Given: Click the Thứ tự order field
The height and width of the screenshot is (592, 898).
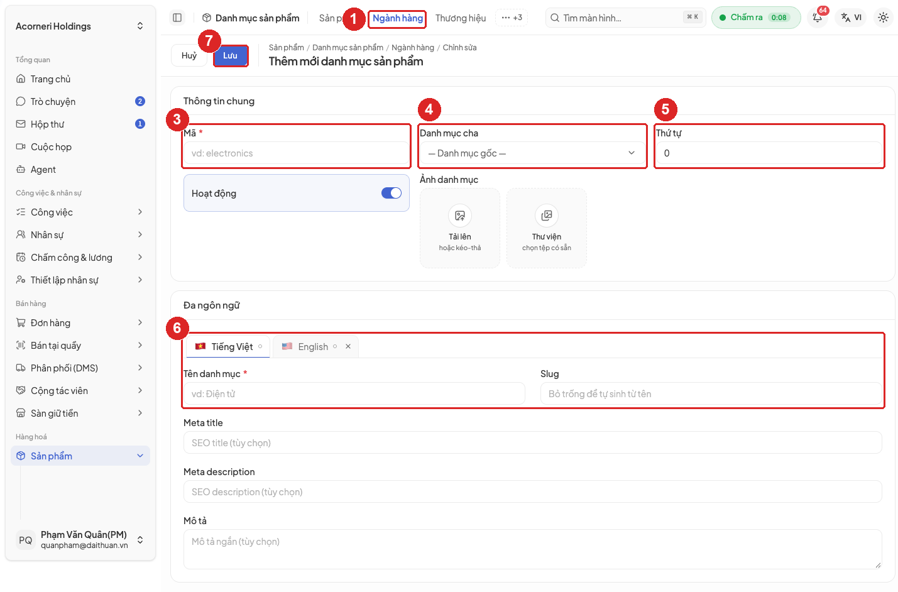Looking at the screenshot, I should pyautogui.click(x=769, y=153).
